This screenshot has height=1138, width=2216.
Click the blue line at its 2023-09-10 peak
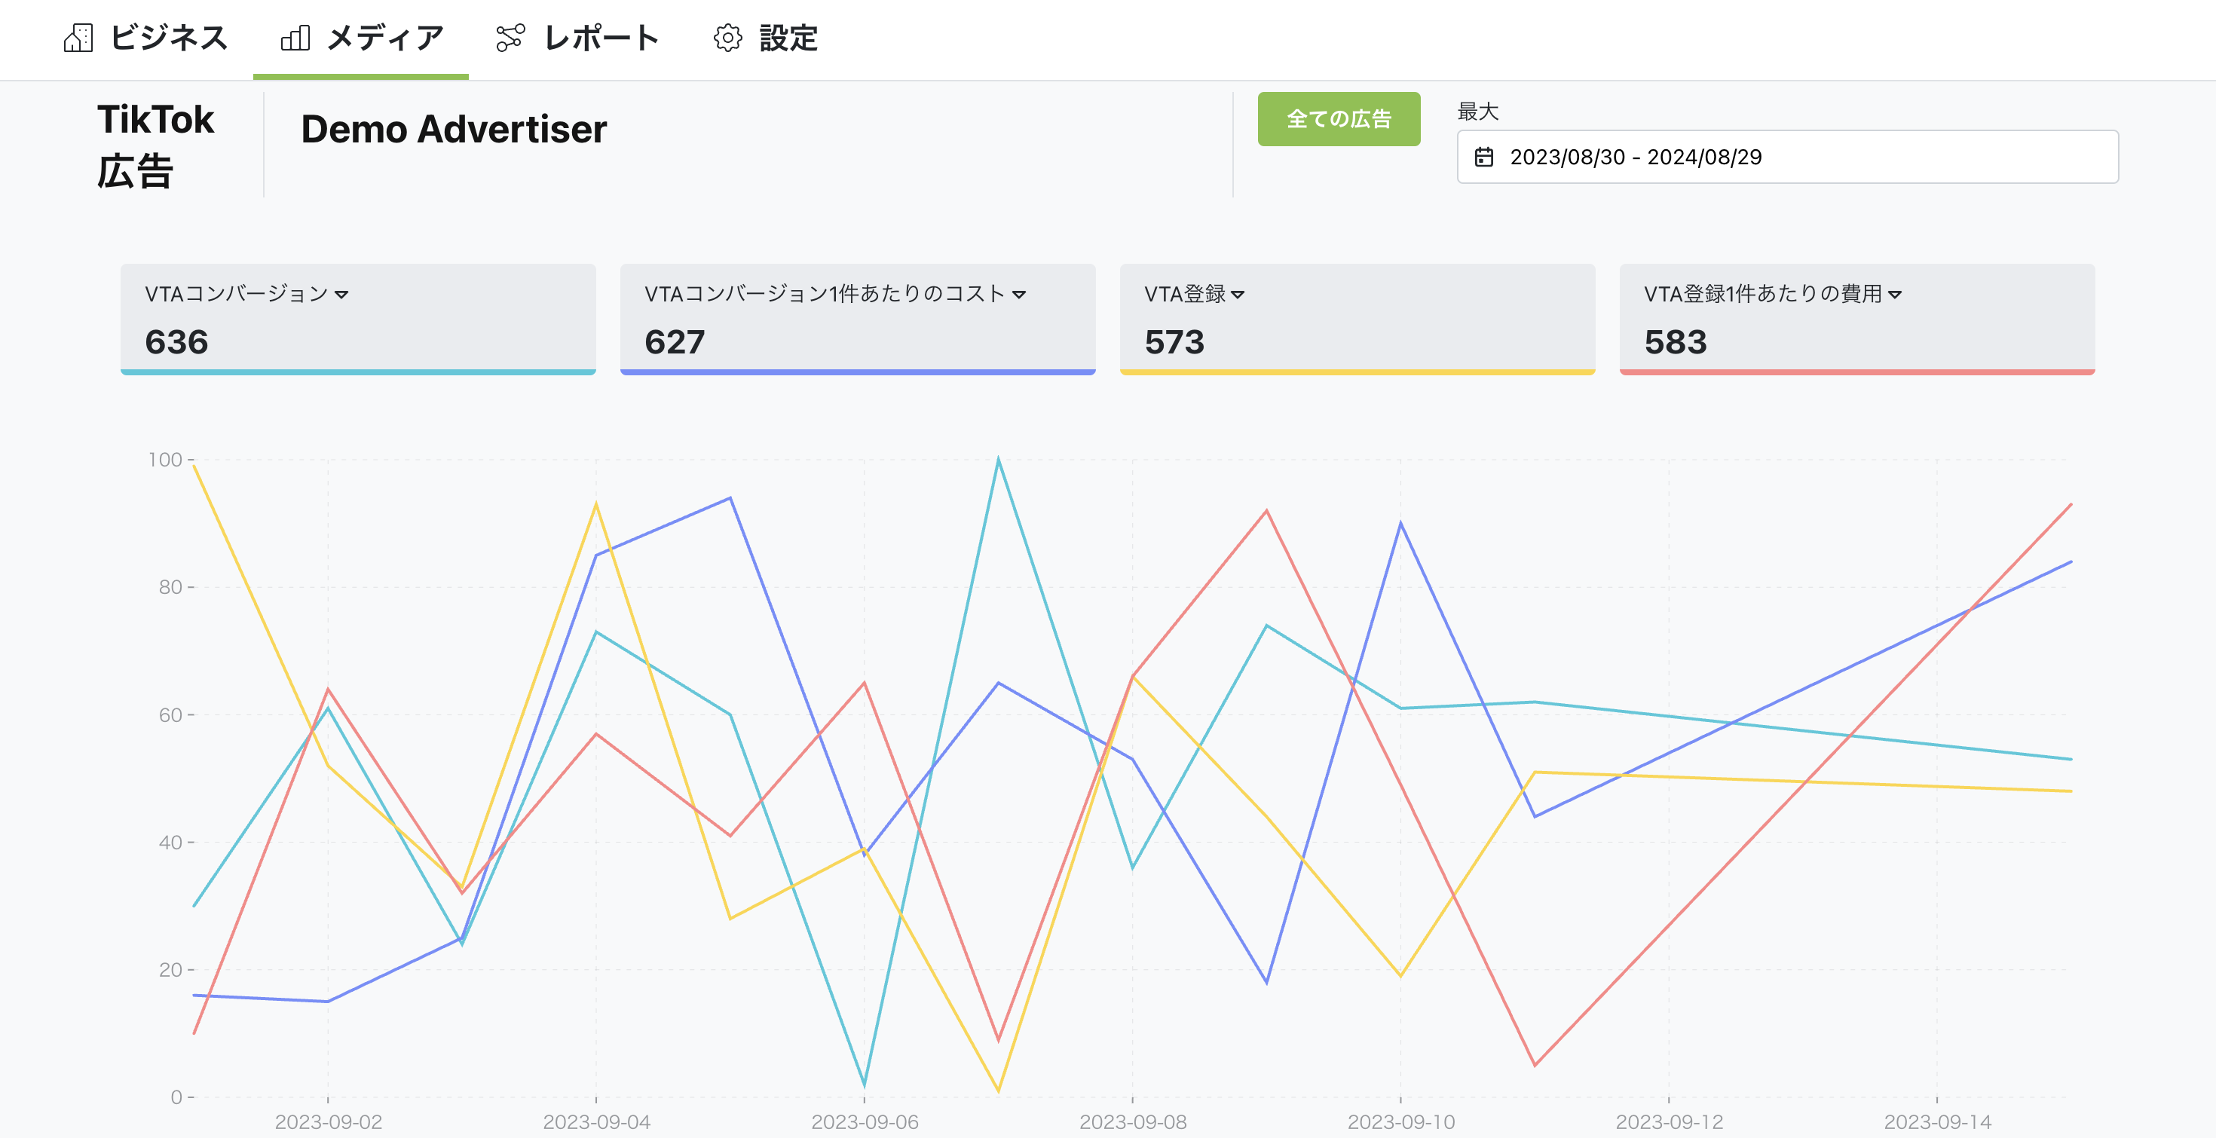(x=1401, y=522)
